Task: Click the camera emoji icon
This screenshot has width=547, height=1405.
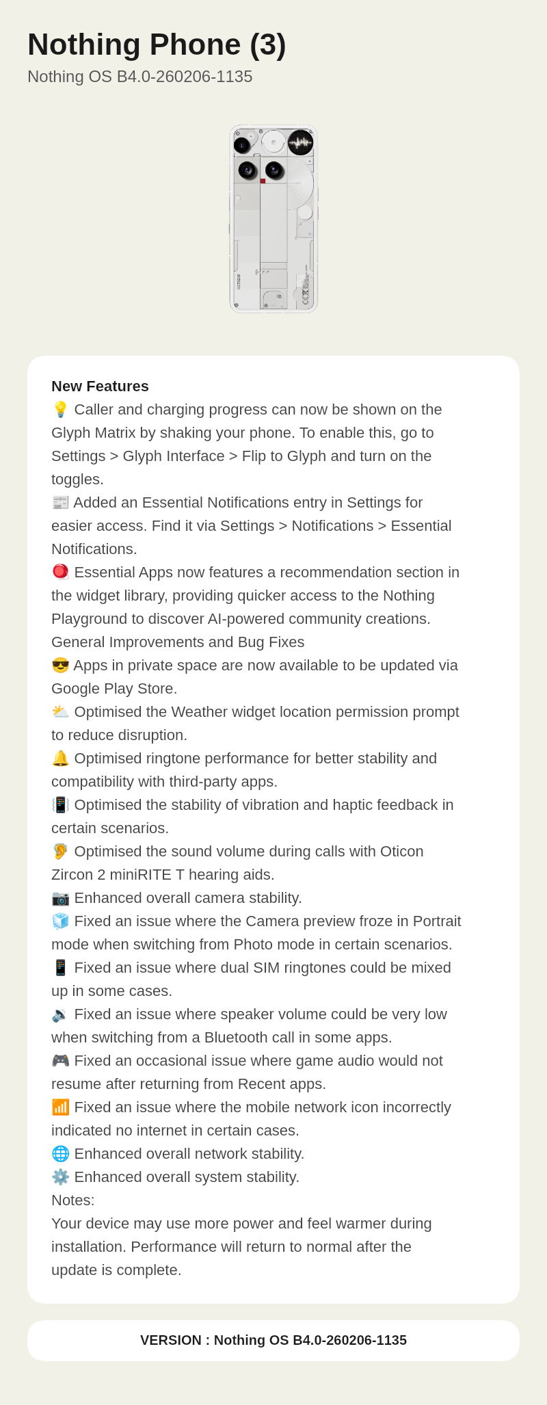Action: (60, 897)
